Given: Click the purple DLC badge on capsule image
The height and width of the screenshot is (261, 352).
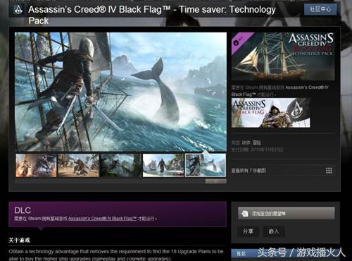Looking at the screenshot, I should click(241, 42).
